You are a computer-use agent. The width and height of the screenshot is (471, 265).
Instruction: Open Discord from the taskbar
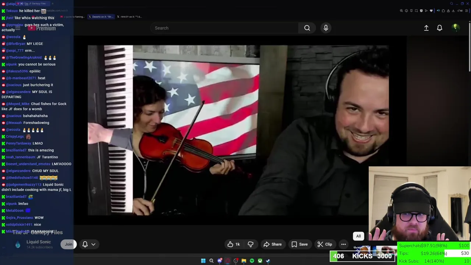[220, 261]
